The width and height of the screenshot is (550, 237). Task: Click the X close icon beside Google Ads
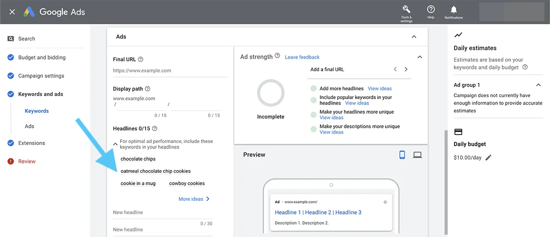pos(12,12)
